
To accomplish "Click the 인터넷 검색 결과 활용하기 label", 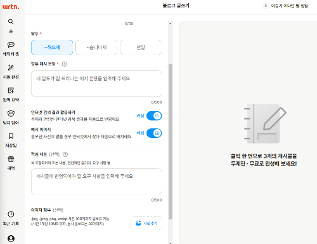I will click(53, 112).
